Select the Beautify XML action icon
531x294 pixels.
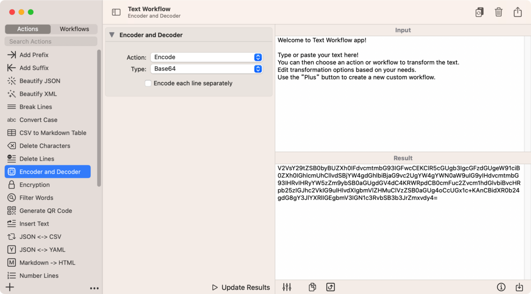(12, 94)
